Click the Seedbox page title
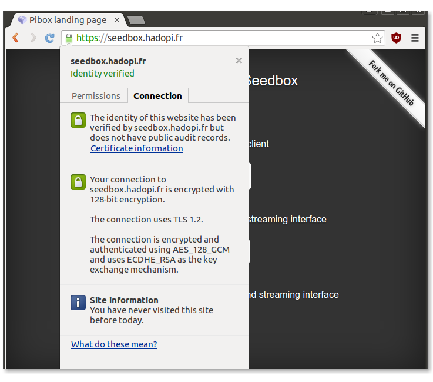Image resolution: width=433 pixels, height=382 pixels. coord(272,81)
